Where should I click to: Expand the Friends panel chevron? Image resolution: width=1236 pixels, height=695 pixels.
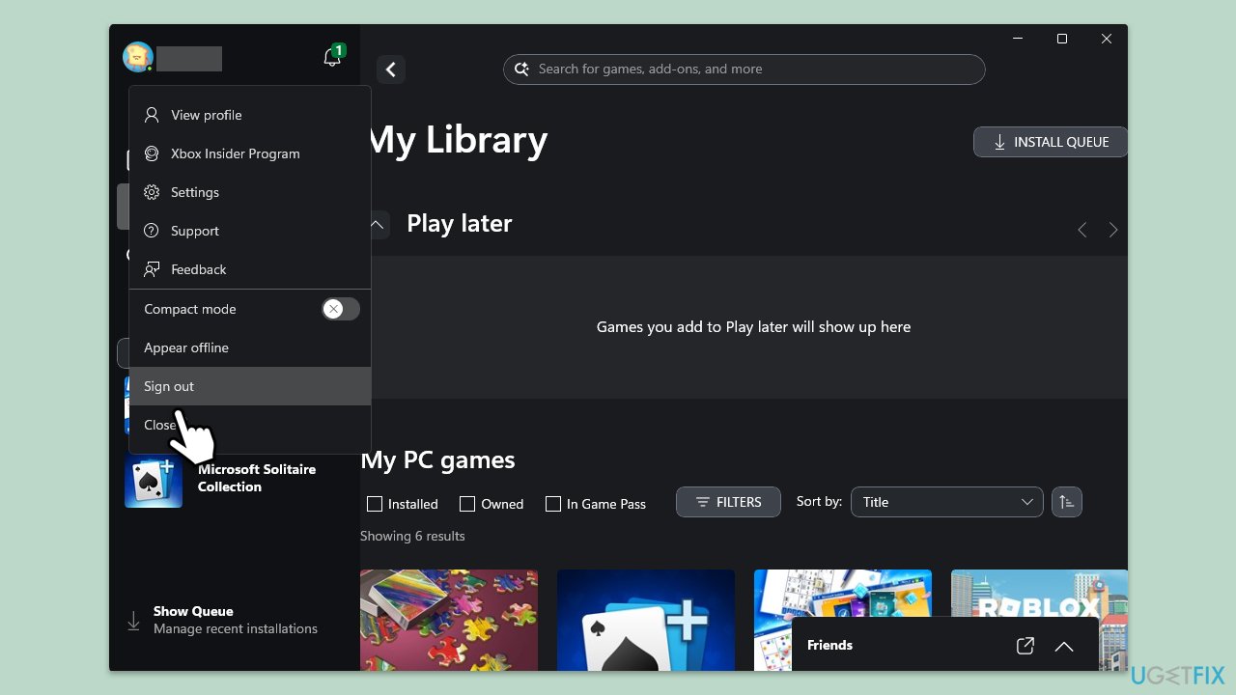tap(1063, 646)
